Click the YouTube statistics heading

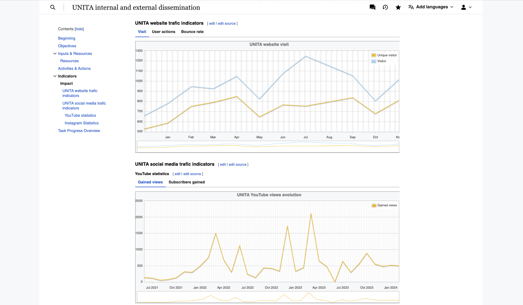click(x=152, y=174)
